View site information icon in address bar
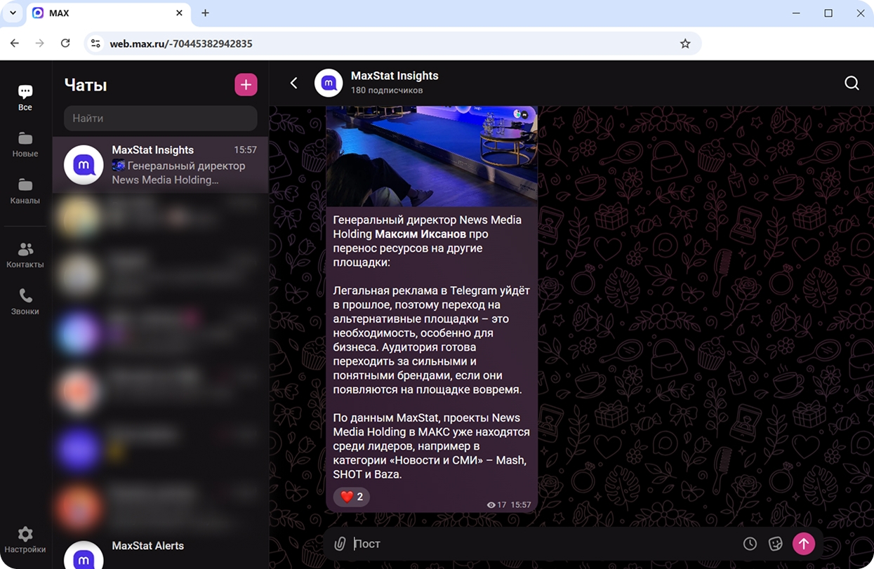Screen dimensions: 874x569 point(96,43)
